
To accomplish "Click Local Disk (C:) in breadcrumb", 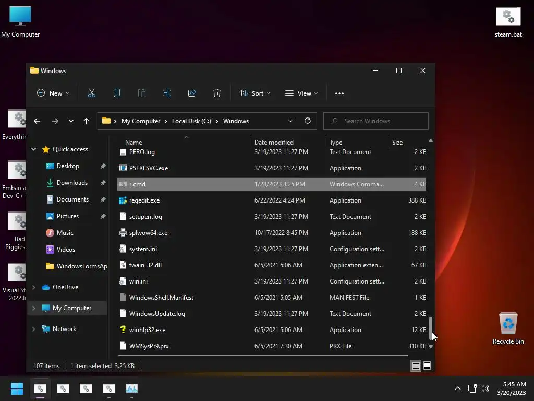I will (x=191, y=121).
